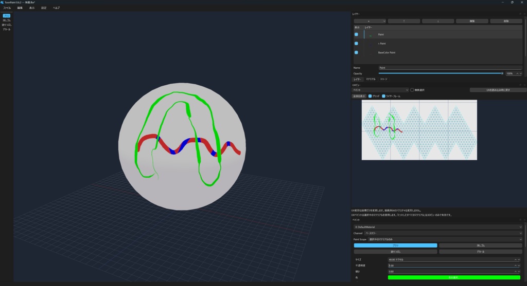The image size is (527, 286).
Task: Select デカール tool in left toolbar
Action: (x=6, y=29)
